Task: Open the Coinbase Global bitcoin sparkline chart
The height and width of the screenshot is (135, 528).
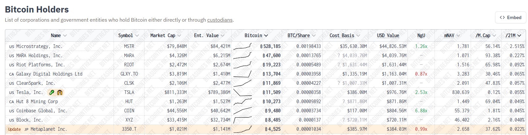Action: (243, 111)
